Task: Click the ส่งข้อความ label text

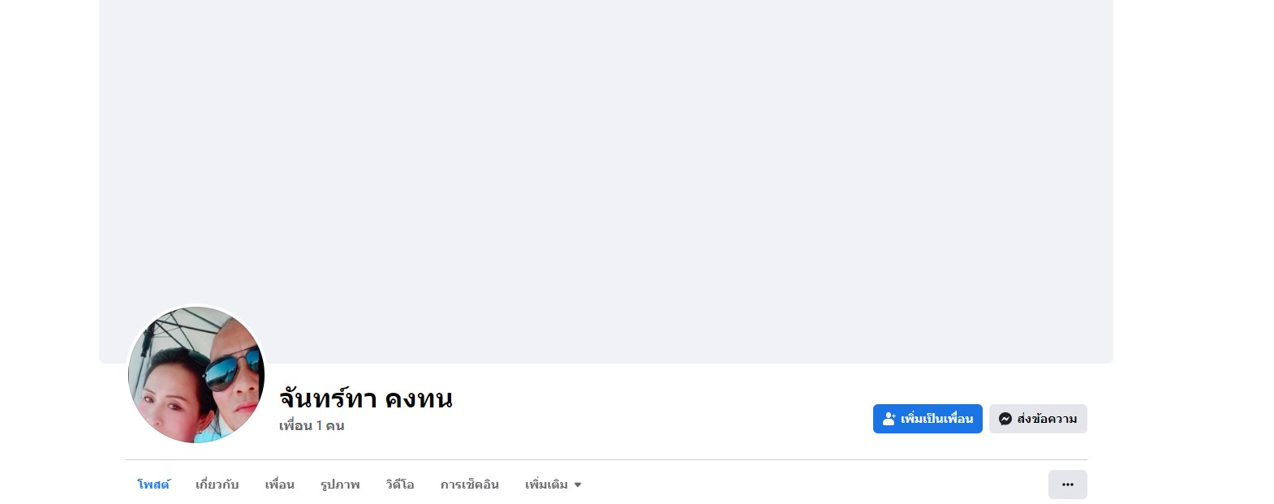Action: pyautogui.click(x=1047, y=419)
